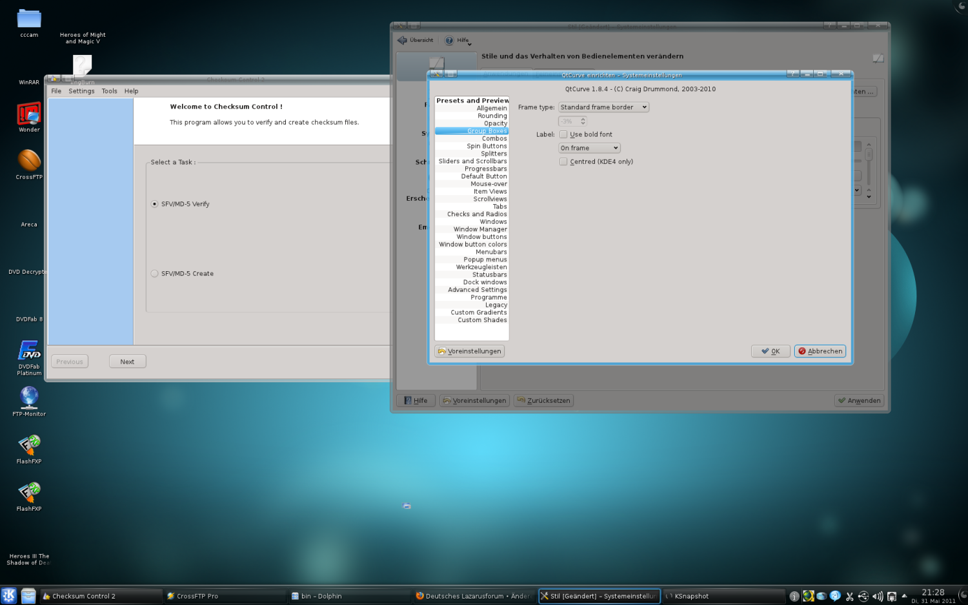Screen dimensions: 968x605
Task: Open the CrossFTP desktop icon
Action: click(29, 161)
